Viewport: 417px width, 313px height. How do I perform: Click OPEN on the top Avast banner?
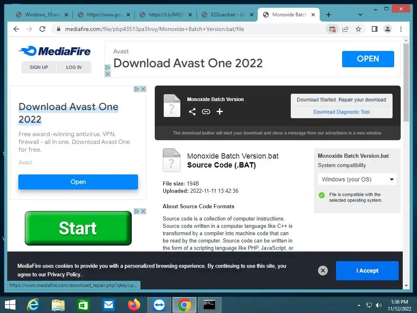click(x=368, y=59)
